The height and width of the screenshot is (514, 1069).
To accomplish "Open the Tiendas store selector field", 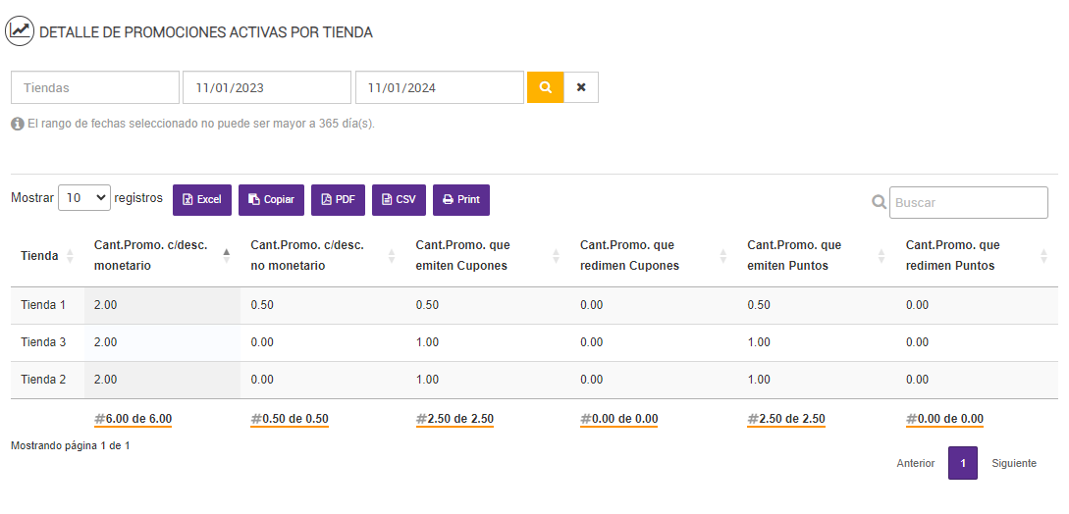I will [95, 87].
